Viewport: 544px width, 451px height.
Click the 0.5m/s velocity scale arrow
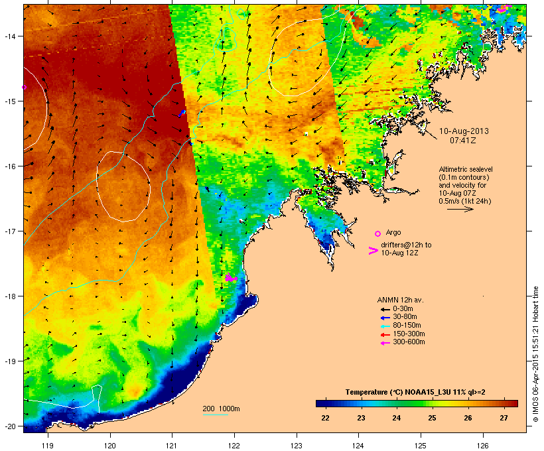[x=460, y=209]
